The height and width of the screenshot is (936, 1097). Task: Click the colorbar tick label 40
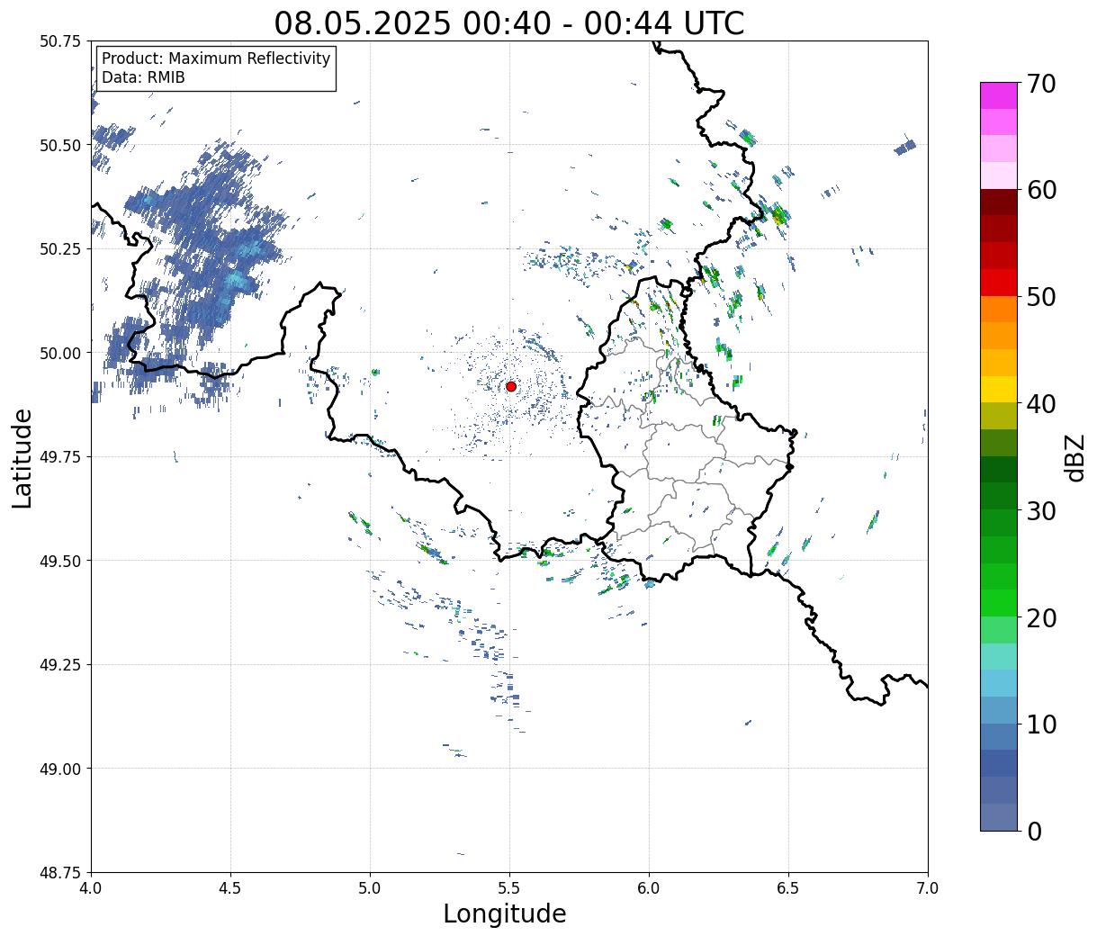click(1041, 404)
